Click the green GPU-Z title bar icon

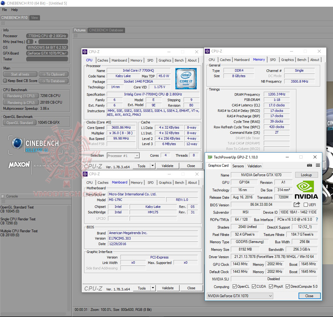[x=209, y=157]
